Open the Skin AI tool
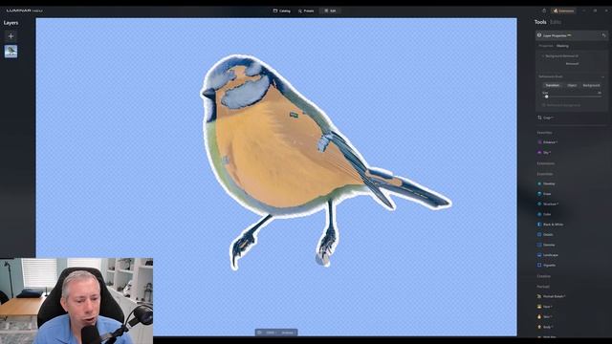Viewport: 612px width, 344px height. (544, 316)
